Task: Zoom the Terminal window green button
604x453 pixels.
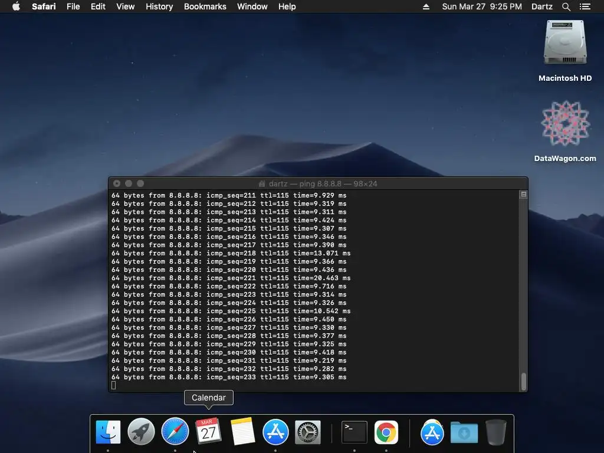Action: click(x=140, y=184)
